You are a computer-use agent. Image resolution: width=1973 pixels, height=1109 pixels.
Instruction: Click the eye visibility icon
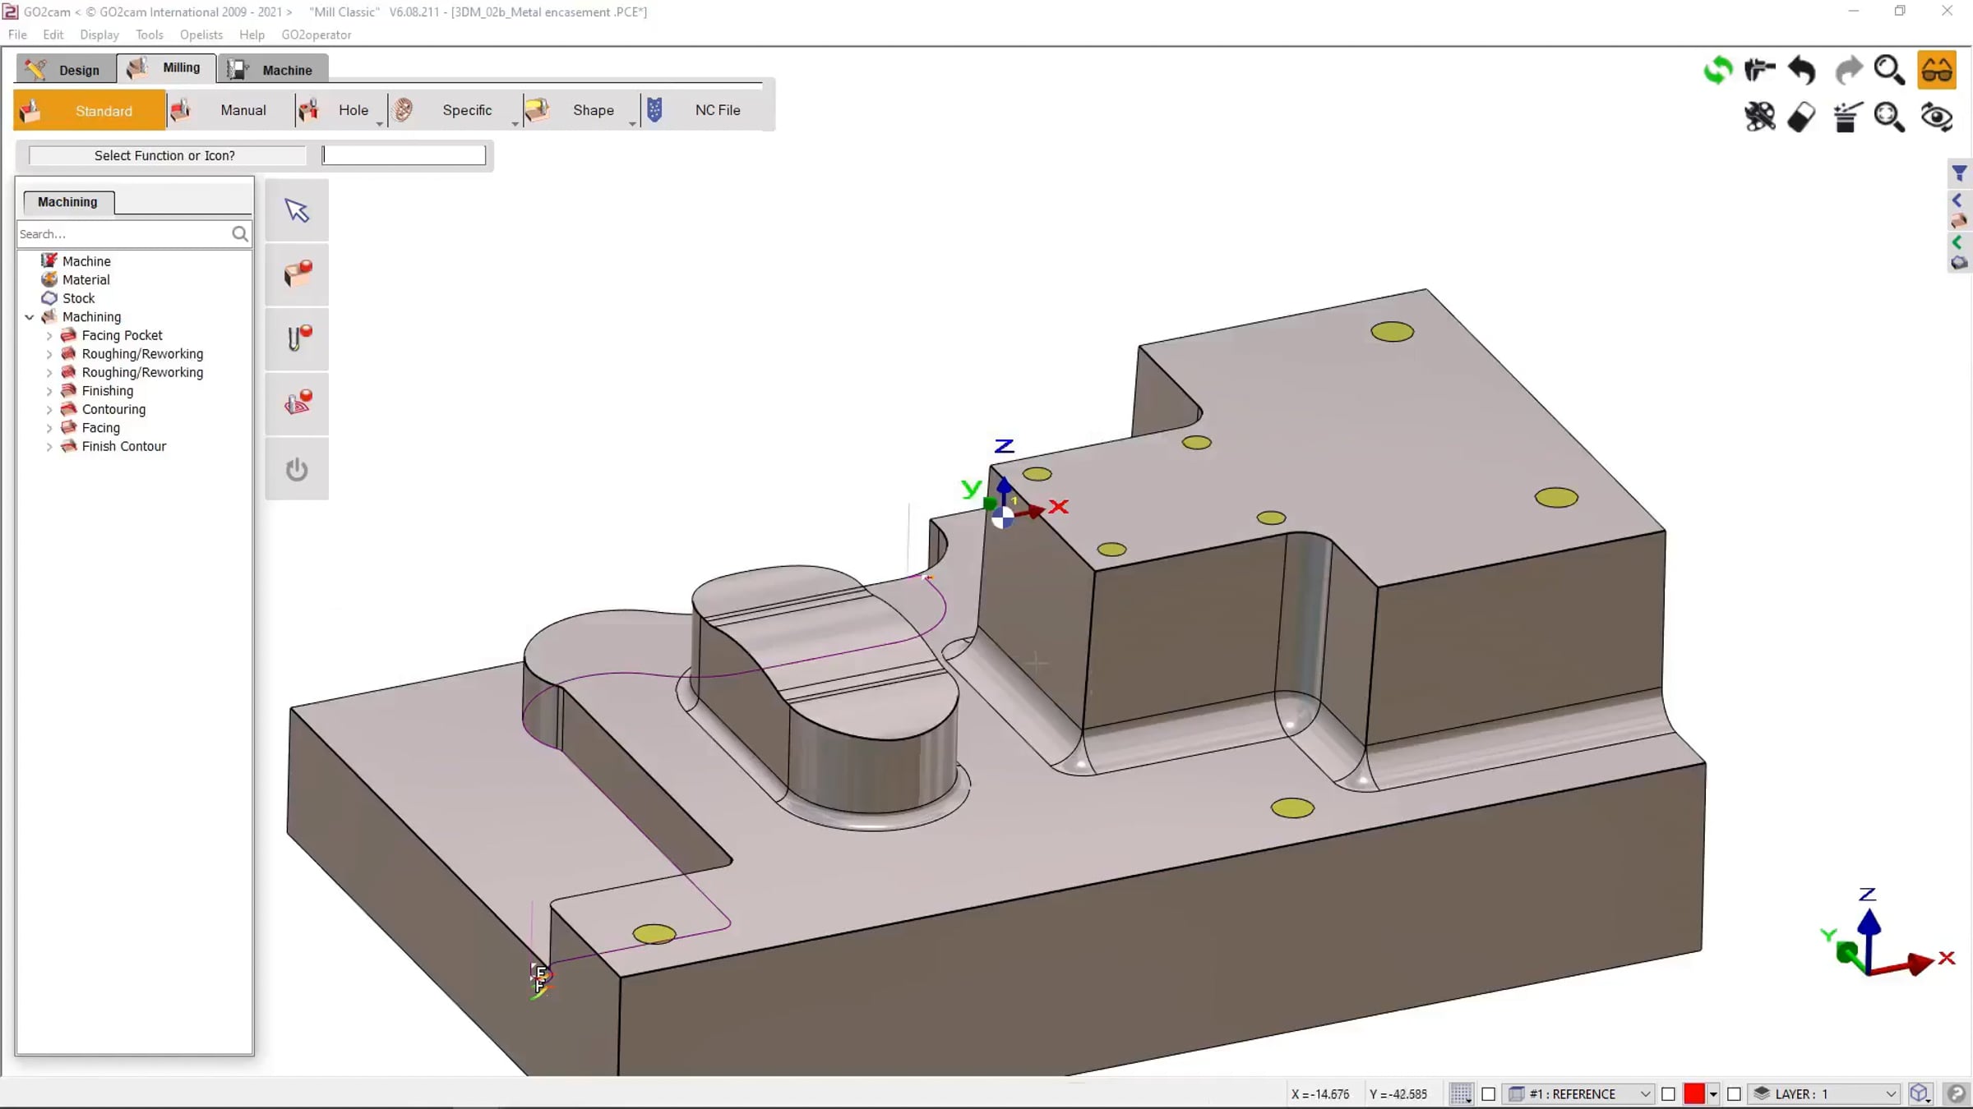tap(1937, 117)
